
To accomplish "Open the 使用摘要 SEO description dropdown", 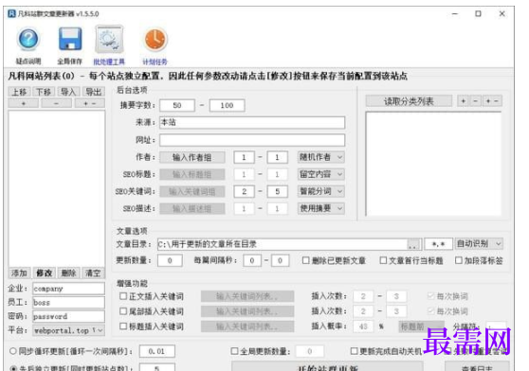I will [321, 208].
